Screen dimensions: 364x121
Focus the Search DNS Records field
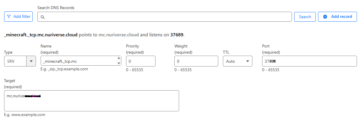(x=165, y=17)
